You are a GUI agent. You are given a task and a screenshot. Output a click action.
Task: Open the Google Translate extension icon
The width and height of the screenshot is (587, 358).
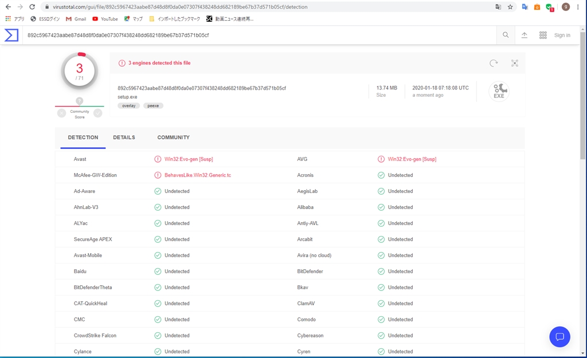tap(525, 7)
